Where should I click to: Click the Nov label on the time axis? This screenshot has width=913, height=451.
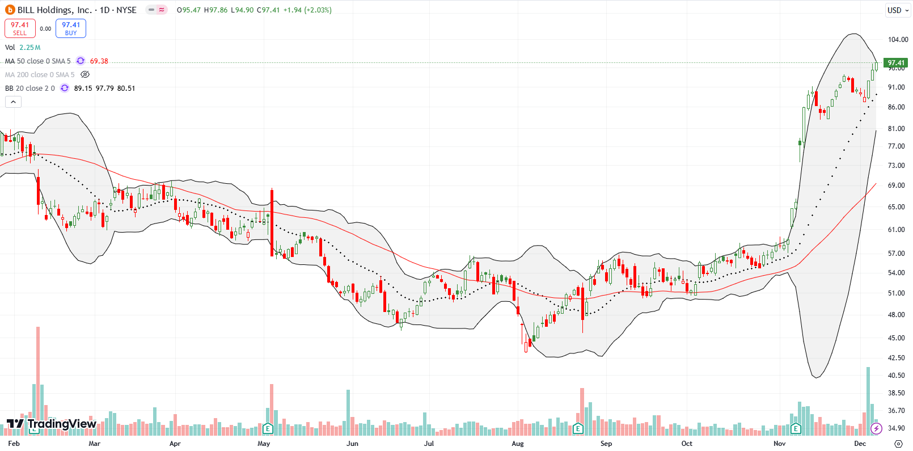tap(780, 444)
